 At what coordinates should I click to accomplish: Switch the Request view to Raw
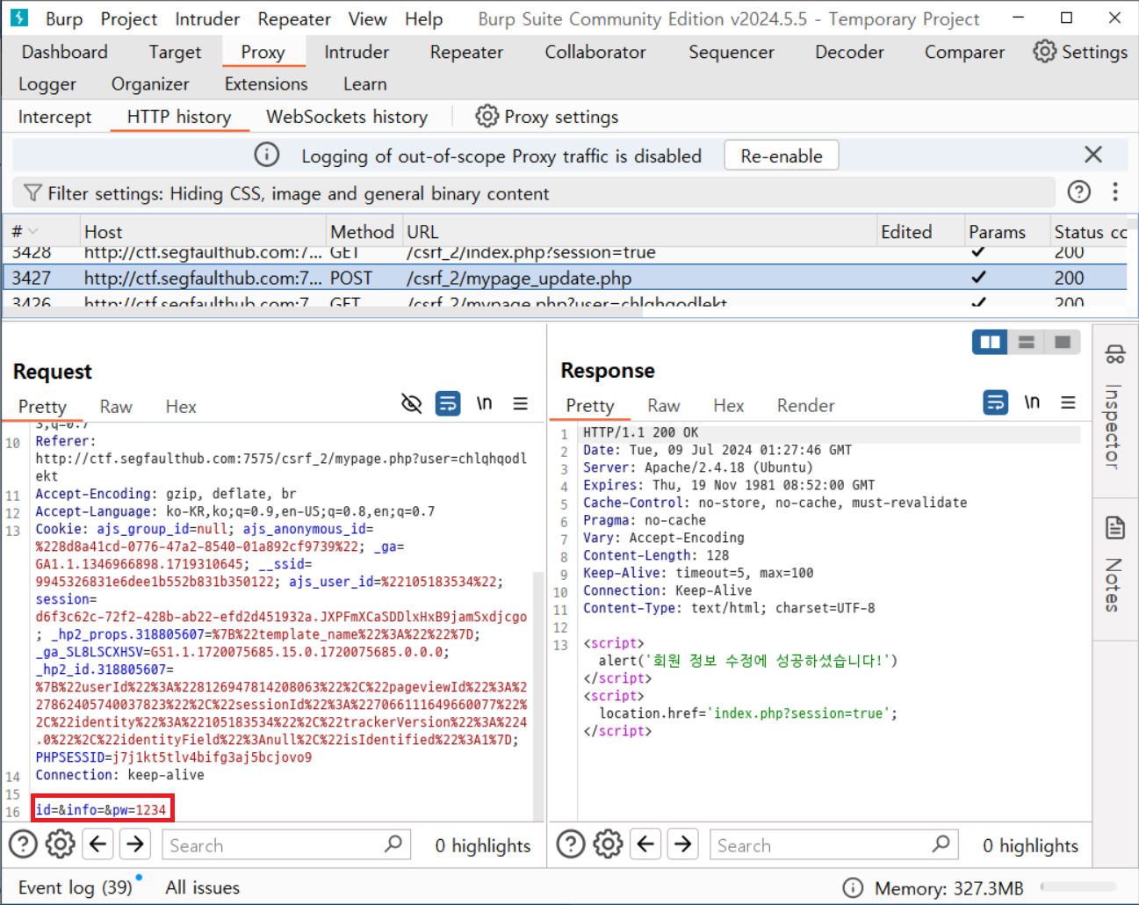tap(116, 407)
